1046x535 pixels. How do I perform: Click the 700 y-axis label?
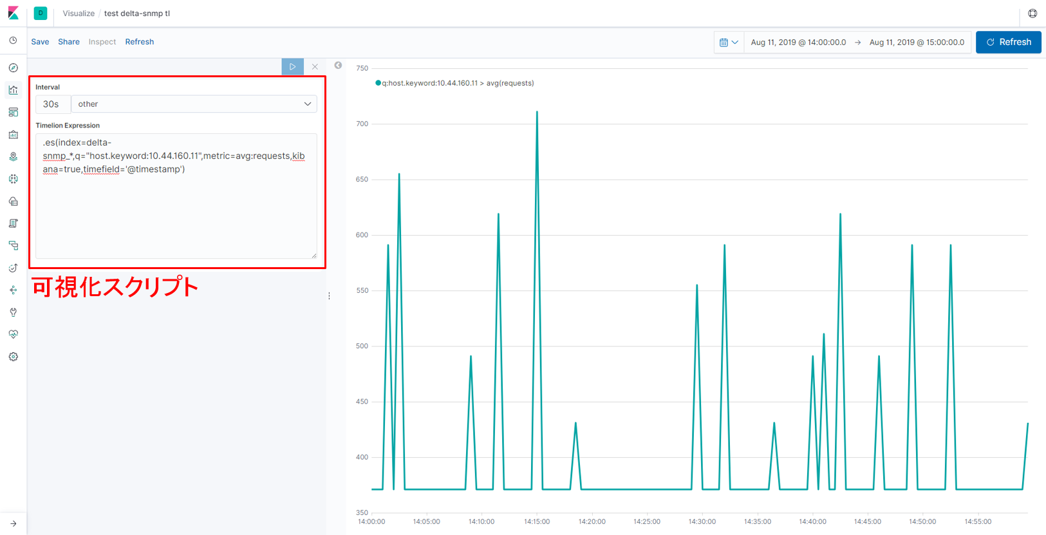pyautogui.click(x=362, y=124)
